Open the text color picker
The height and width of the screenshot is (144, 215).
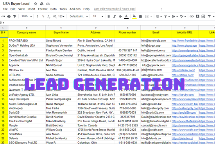tap(126, 16)
